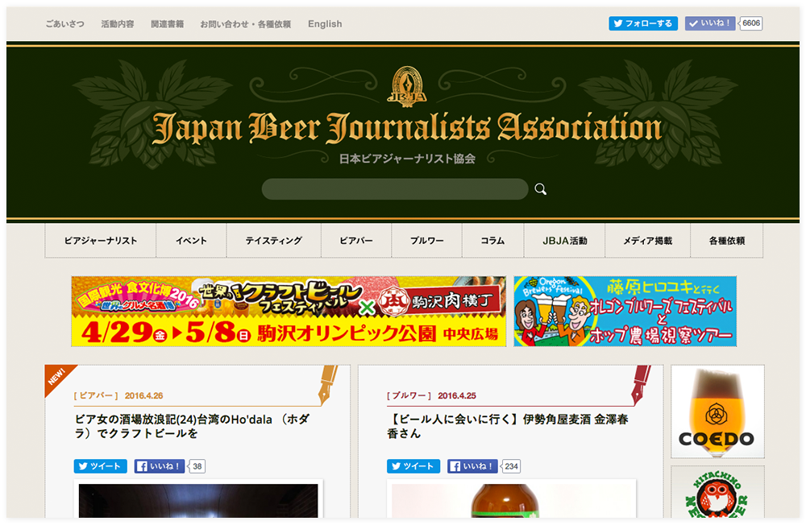The image size is (806, 525).
Task: Open the Ho'dala article photo thumbnail
Action: [198, 500]
